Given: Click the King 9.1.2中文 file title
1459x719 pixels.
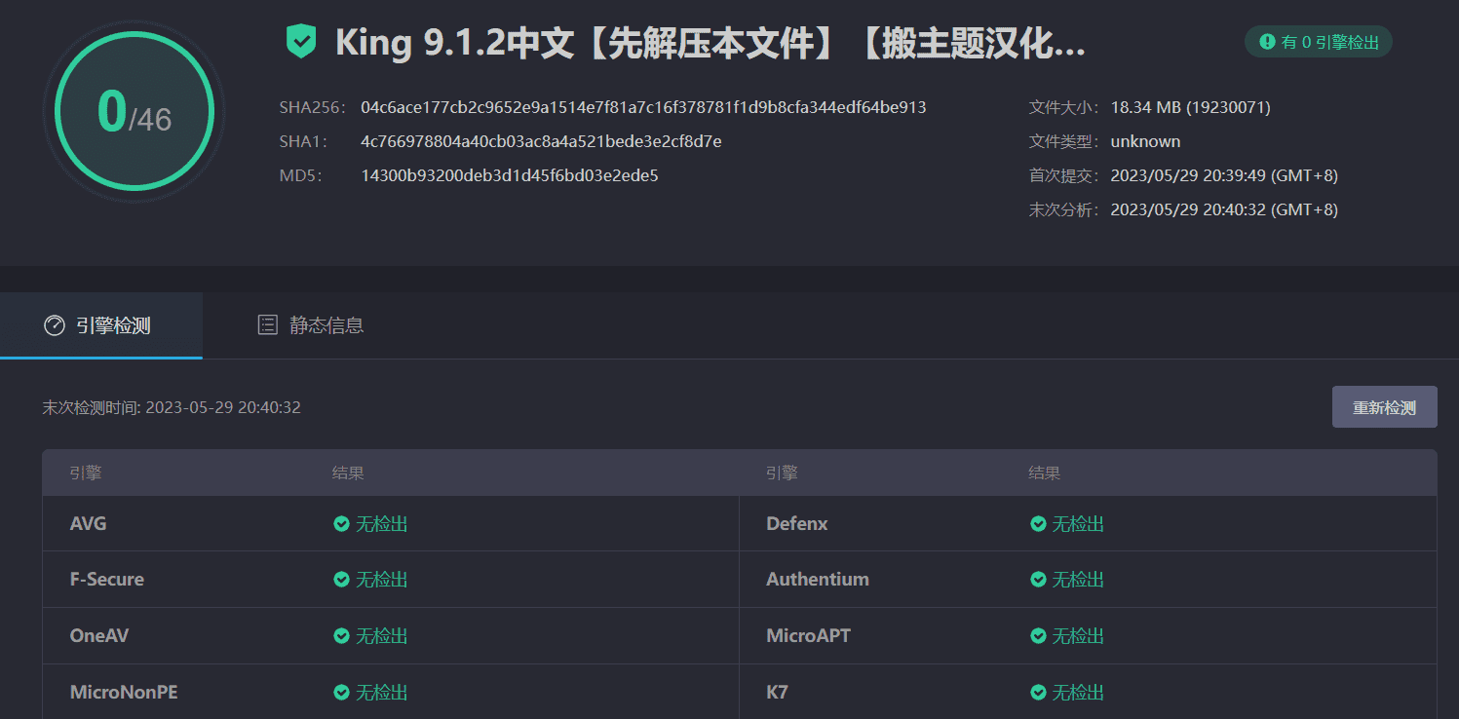Looking at the screenshot, I should pyautogui.click(x=710, y=43).
